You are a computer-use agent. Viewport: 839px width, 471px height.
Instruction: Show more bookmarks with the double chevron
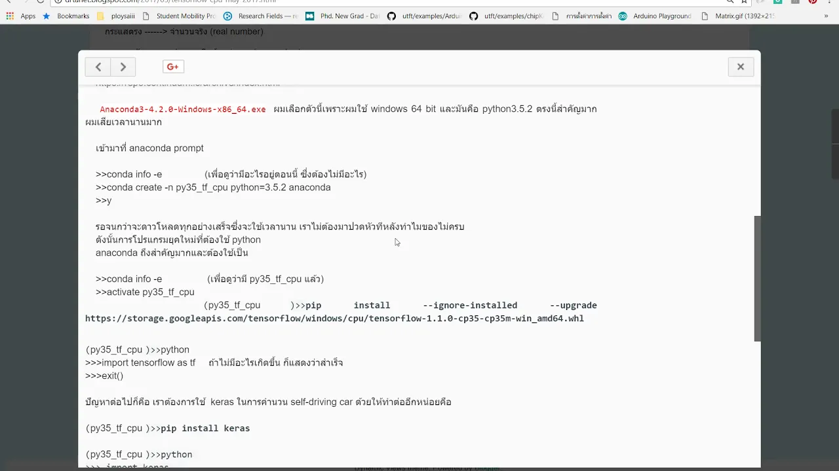pyautogui.click(x=826, y=16)
